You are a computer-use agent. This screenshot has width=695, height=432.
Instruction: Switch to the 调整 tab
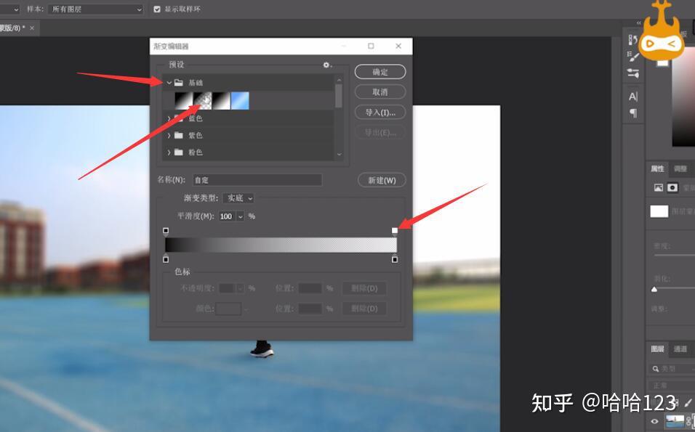coord(680,168)
